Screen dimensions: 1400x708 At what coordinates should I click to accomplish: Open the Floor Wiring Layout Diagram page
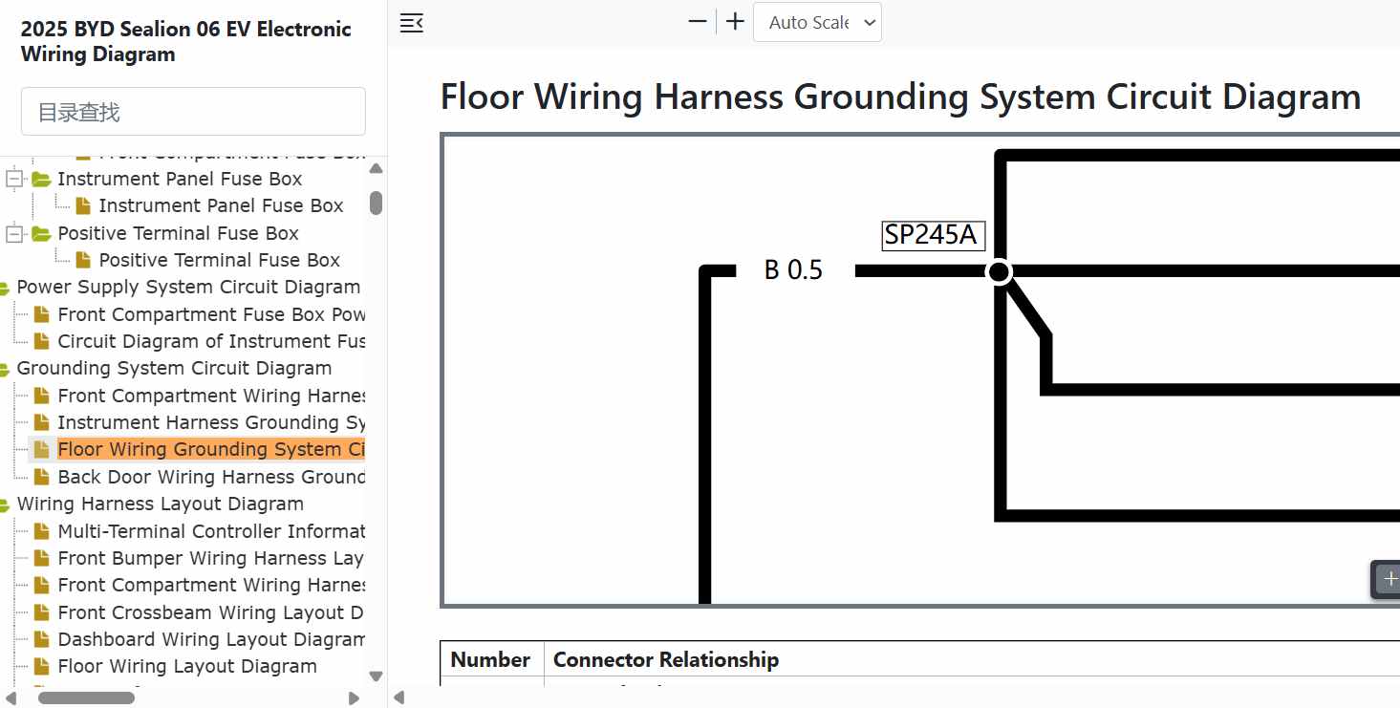[x=187, y=666]
